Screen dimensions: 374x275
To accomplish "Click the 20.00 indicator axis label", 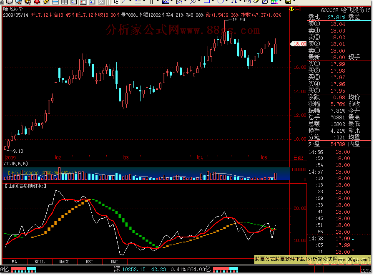I will point(300,208).
